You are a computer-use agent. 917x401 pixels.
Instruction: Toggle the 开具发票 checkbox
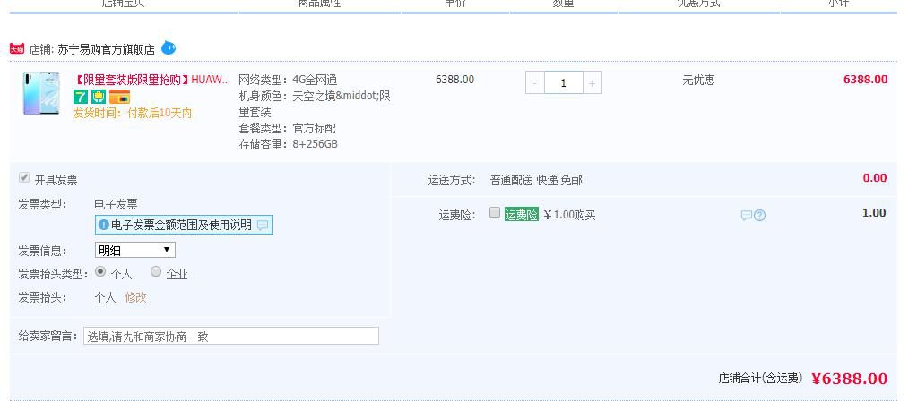[24, 177]
